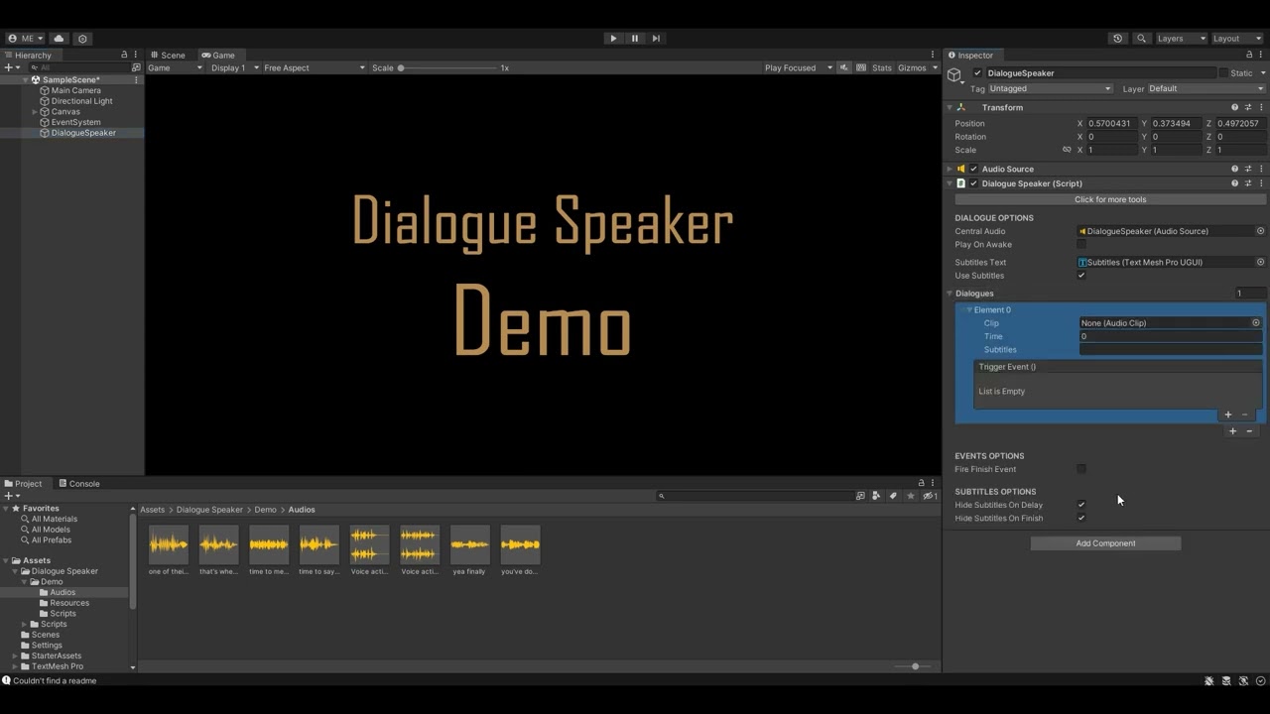This screenshot has height=714, width=1270.
Task: Open the Transform help icon
Action: click(x=1235, y=107)
